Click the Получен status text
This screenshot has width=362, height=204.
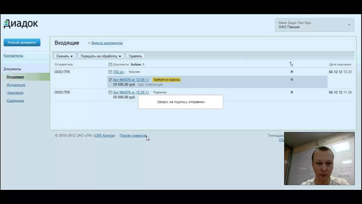(x=134, y=72)
